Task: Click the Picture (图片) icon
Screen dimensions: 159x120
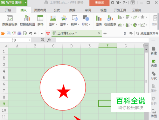Action: [53, 18]
